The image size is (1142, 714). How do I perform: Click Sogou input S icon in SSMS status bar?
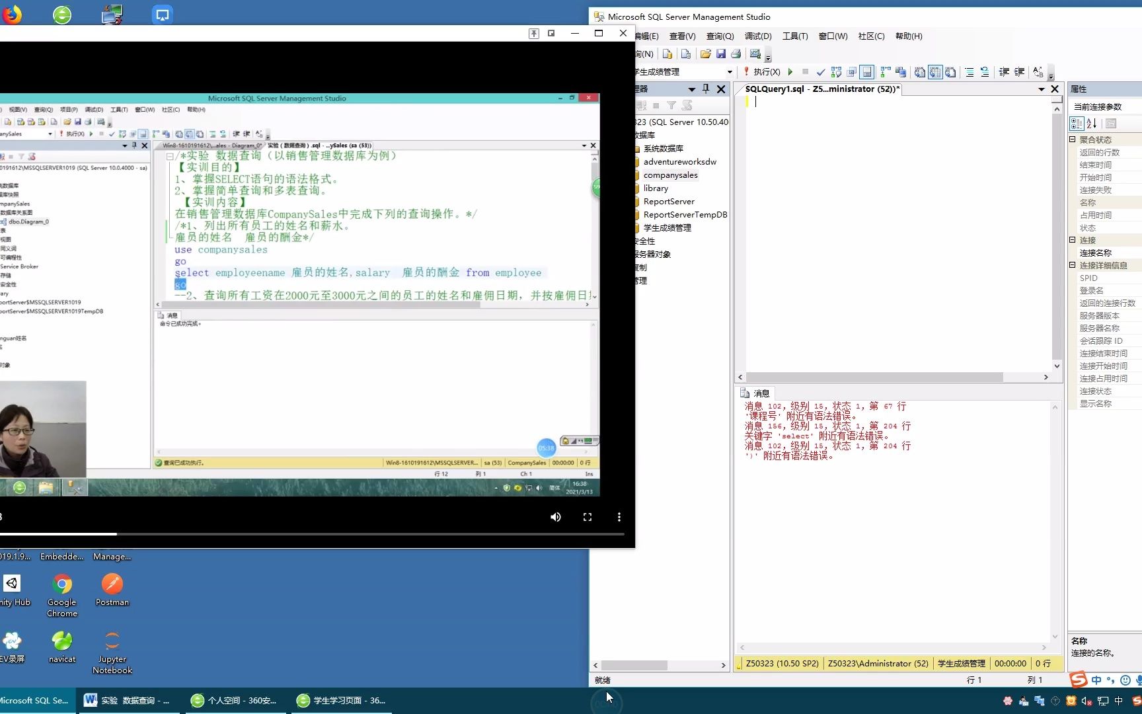[1079, 679]
